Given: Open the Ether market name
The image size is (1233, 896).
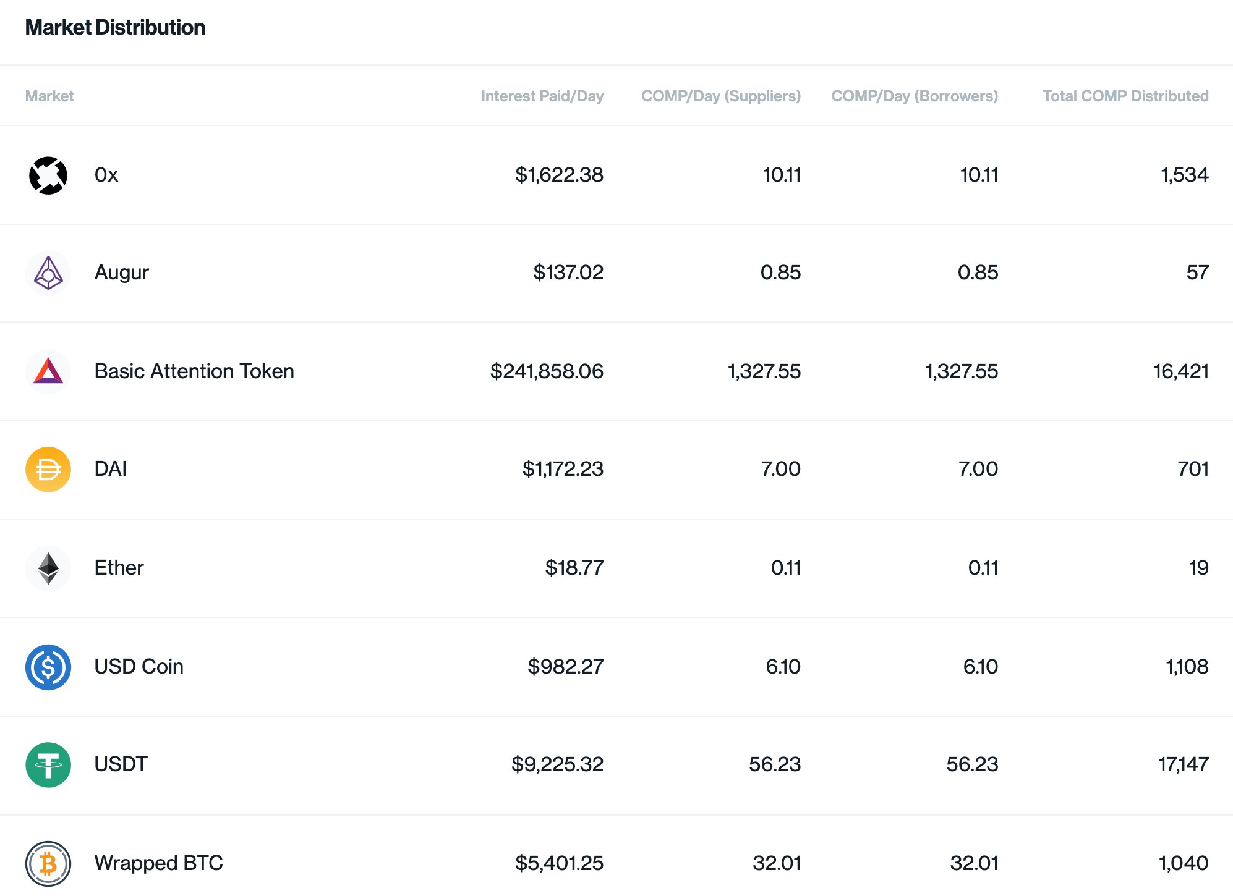Looking at the screenshot, I should click(119, 567).
